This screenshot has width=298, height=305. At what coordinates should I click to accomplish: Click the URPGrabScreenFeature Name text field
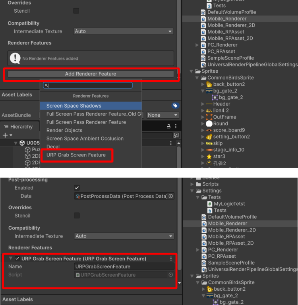click(124, 266)
